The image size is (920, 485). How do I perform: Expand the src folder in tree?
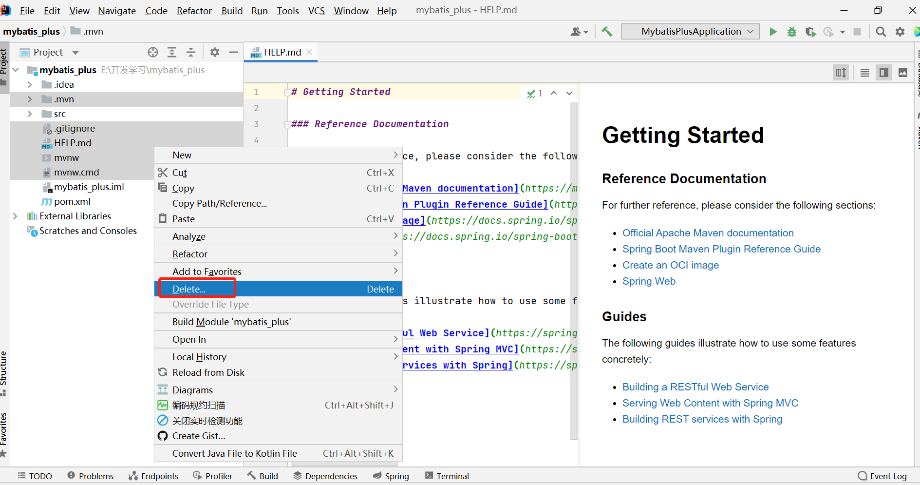[30, 114]
